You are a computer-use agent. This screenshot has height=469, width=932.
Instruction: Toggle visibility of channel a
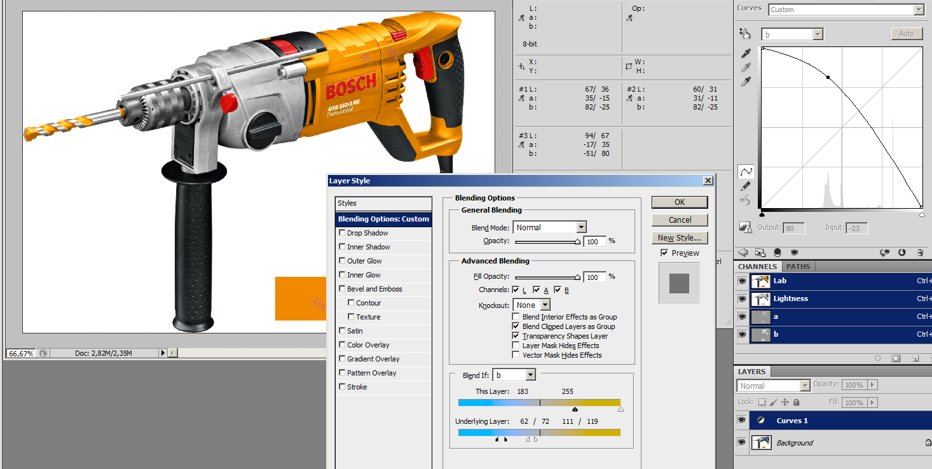pyautogui.click(x=742, y=316)
